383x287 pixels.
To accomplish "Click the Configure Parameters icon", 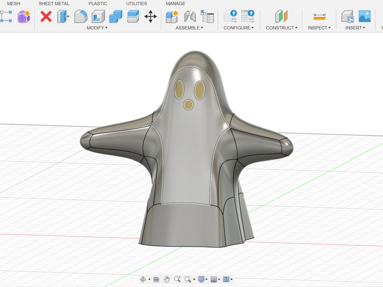I will (231, 17).
